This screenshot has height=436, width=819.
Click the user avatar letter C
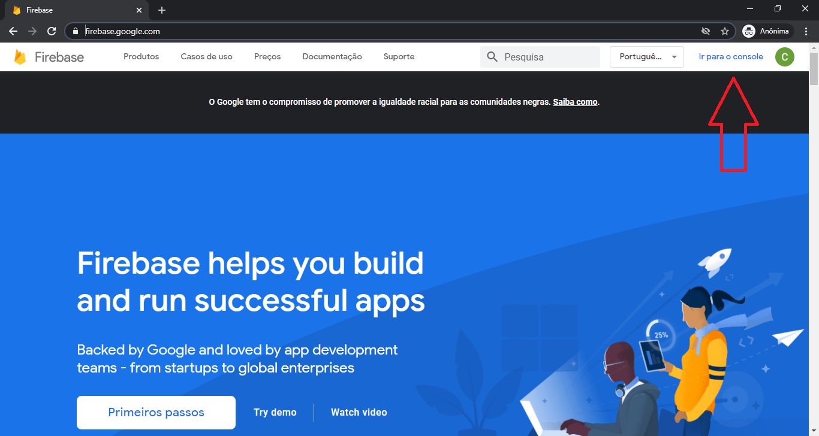pos(784,56)
